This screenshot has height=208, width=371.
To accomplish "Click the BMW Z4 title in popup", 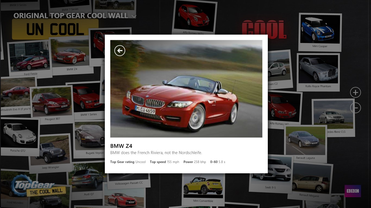I will pos(121,146).
